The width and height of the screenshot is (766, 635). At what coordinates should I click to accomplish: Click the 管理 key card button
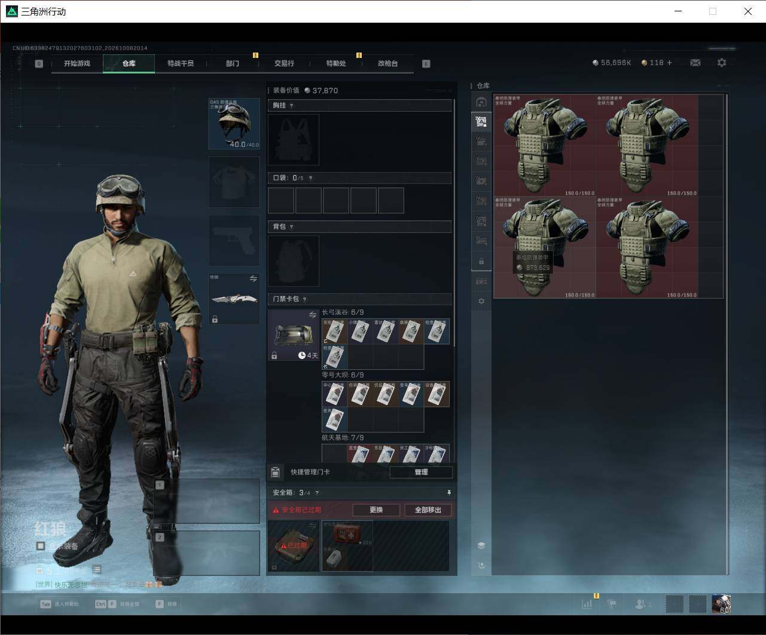(421, 472)
